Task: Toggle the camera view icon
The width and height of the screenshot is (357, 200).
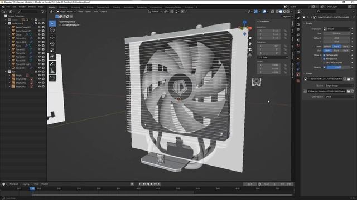Action: 250,49
